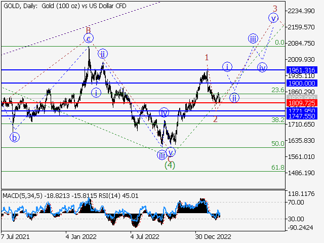The height and width of the screenshot is (243, 324).
Task: Click the blue 1961.316 level price tag
Action: (302, 70)
